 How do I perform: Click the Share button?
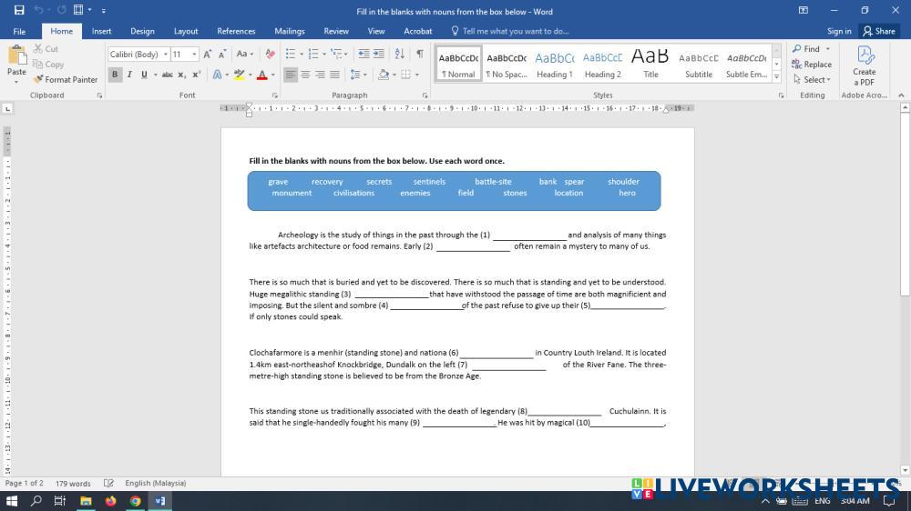click(x=878, y=31)
